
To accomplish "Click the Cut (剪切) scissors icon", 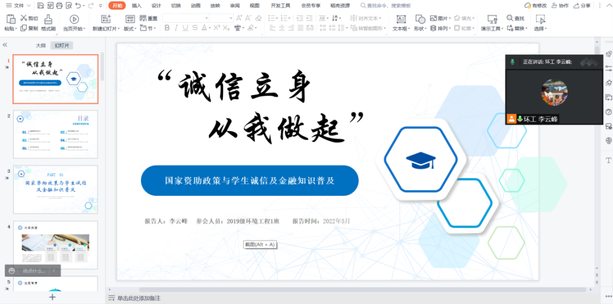I will [23, 18].
